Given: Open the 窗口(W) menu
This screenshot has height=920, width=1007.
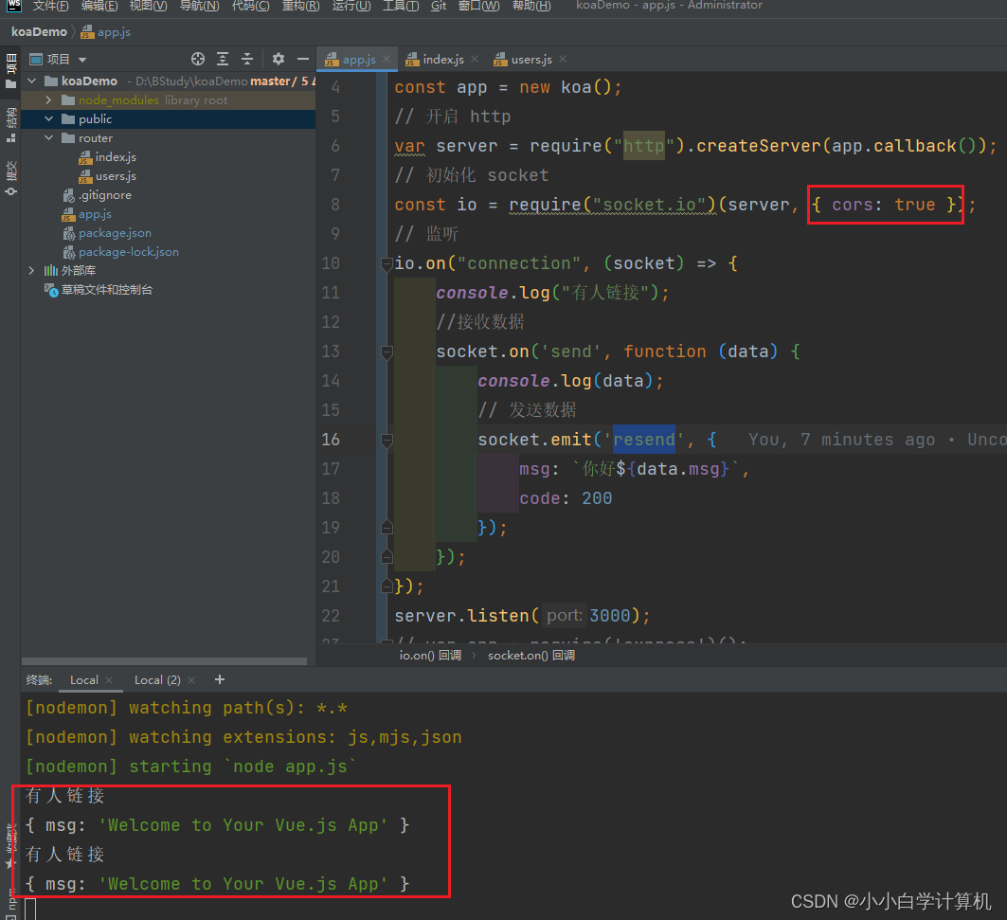Looking at the screenshot, I should point(479,6).
